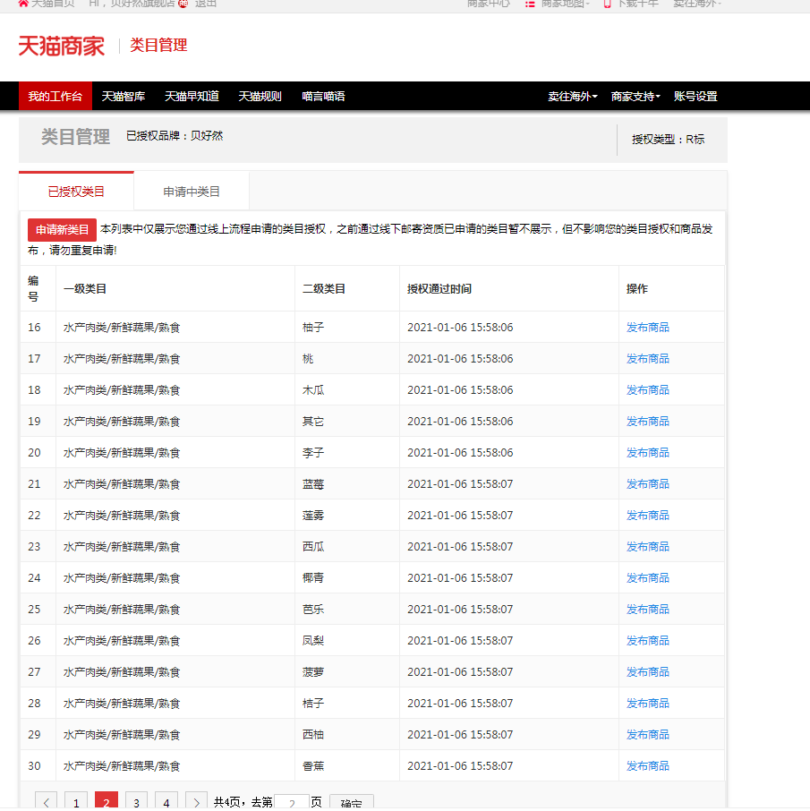The width and height of the screenshot is (810, 811).
Task: Go to page 4 in pagination
Action: (x=166, y=801)
